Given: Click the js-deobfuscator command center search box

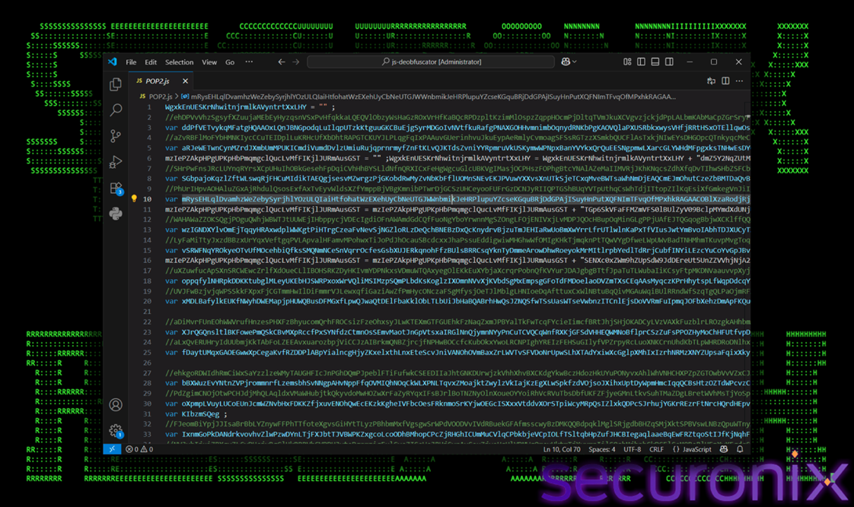Looking at the screenshot, I should [431, 62].
